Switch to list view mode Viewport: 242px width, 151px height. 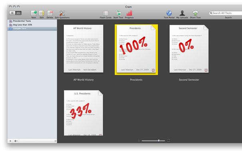(x=12, y=13)
